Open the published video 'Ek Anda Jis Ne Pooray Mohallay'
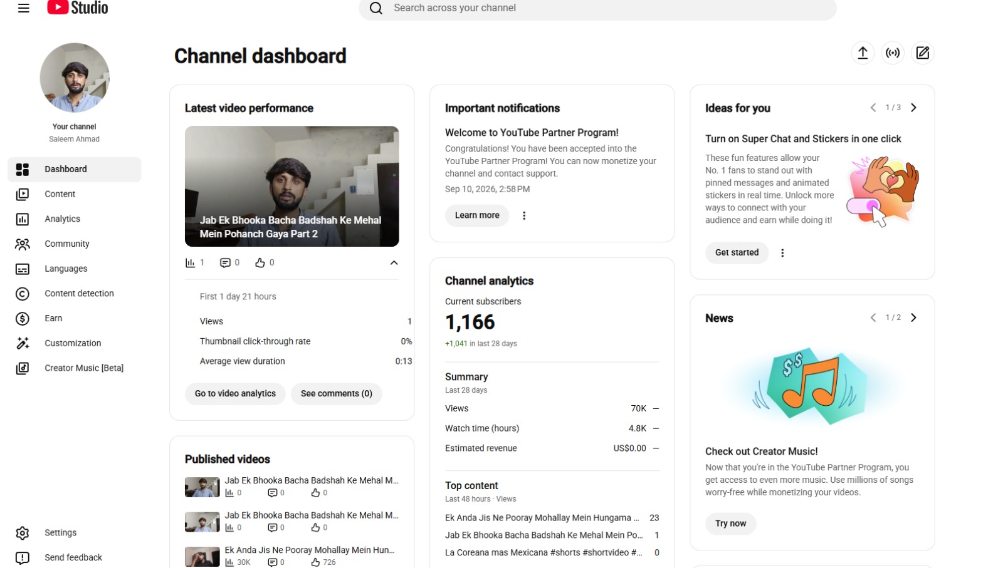Screen dimensions: 1003x568 click(310, 550)
